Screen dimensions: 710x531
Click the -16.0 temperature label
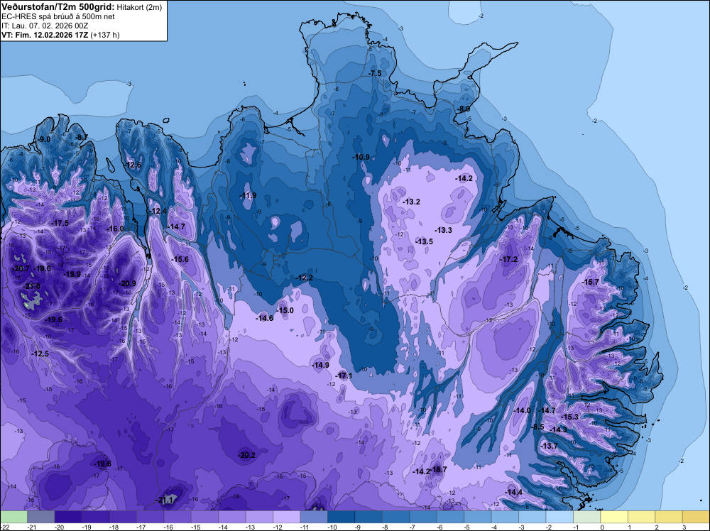coord(115,229)
